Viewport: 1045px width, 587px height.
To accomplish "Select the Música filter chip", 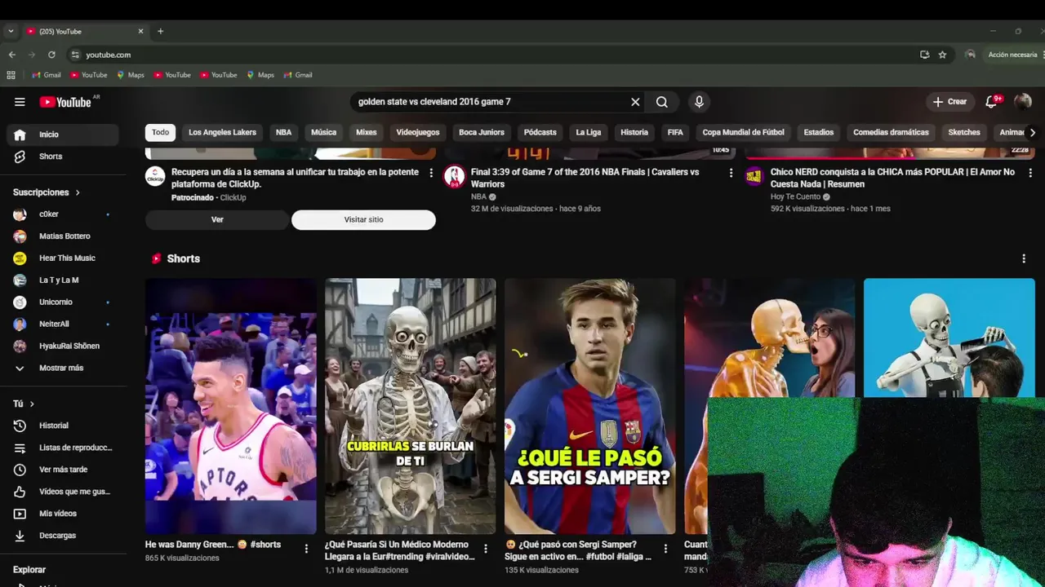I will (323, 132).
